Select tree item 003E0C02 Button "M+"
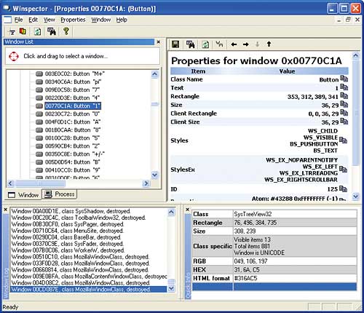 click(x=75, y=74)
